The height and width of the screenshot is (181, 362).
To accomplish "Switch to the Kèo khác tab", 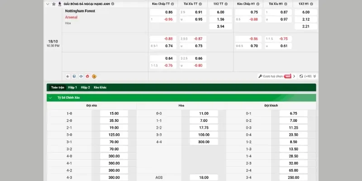I will click(100, 87).
